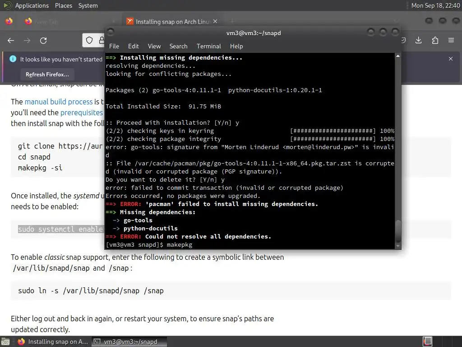Open terminal File menu
Image resolution: width=462 pixels, height=347 pixels.
[114, 46]
